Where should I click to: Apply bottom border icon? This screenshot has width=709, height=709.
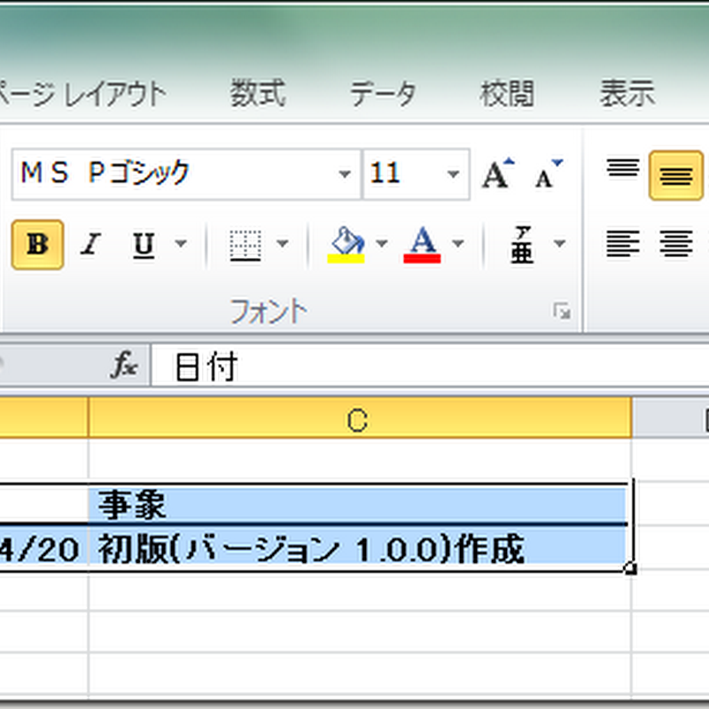245,245
